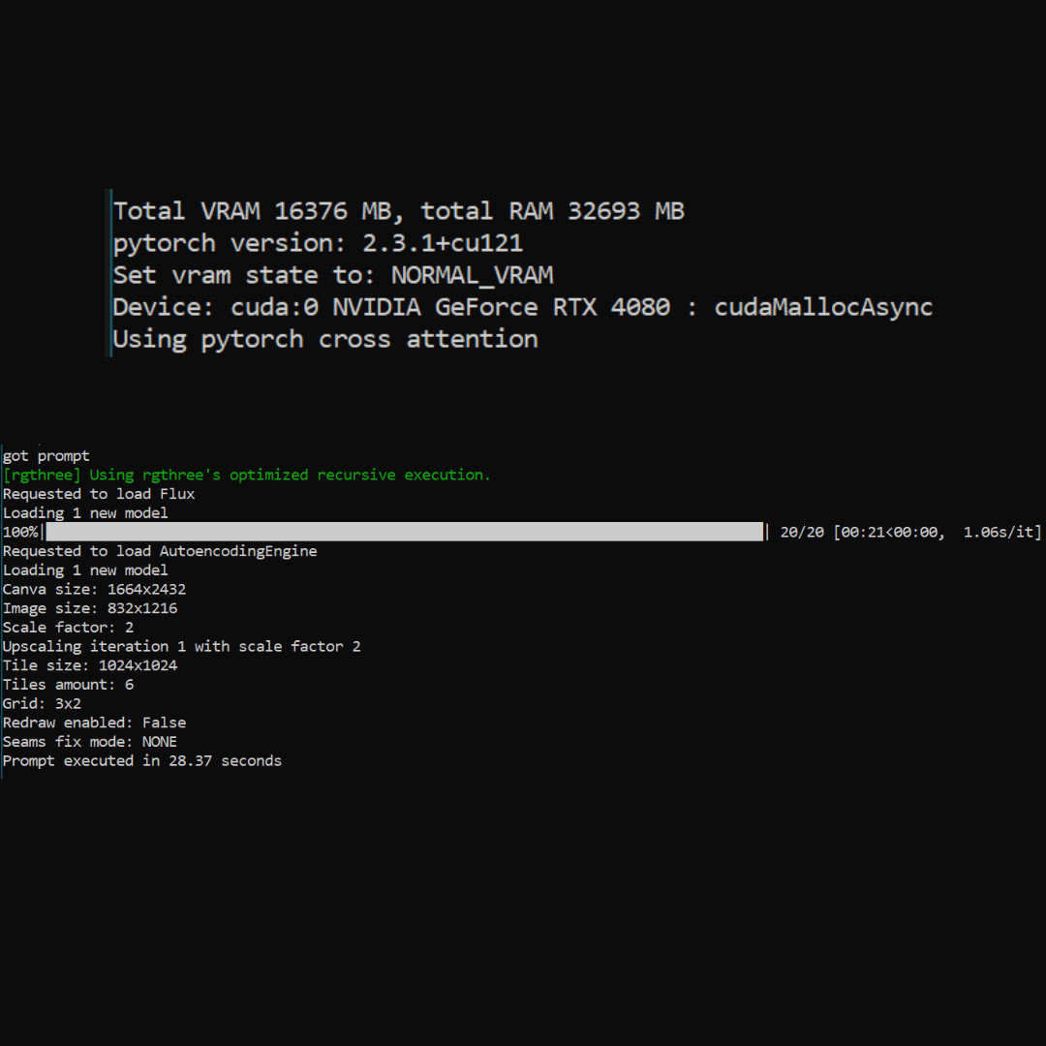Screen dimensions: 1046x1046
Task: Click the 'got prompt' log line
Action: (x=46, y=455)
